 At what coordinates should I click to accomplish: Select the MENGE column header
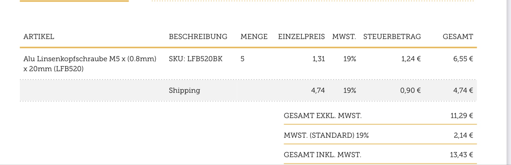[x=254, y=37]
